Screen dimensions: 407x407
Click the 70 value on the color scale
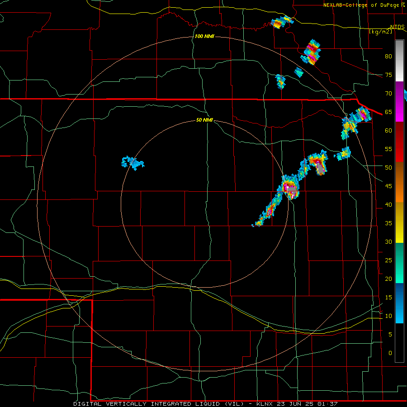388,94
